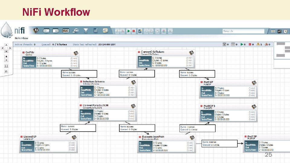Viewport: 290px width, 163px height.
Task: Click the matched connection below PutHDFS
Action: click(x=197, y=128)
